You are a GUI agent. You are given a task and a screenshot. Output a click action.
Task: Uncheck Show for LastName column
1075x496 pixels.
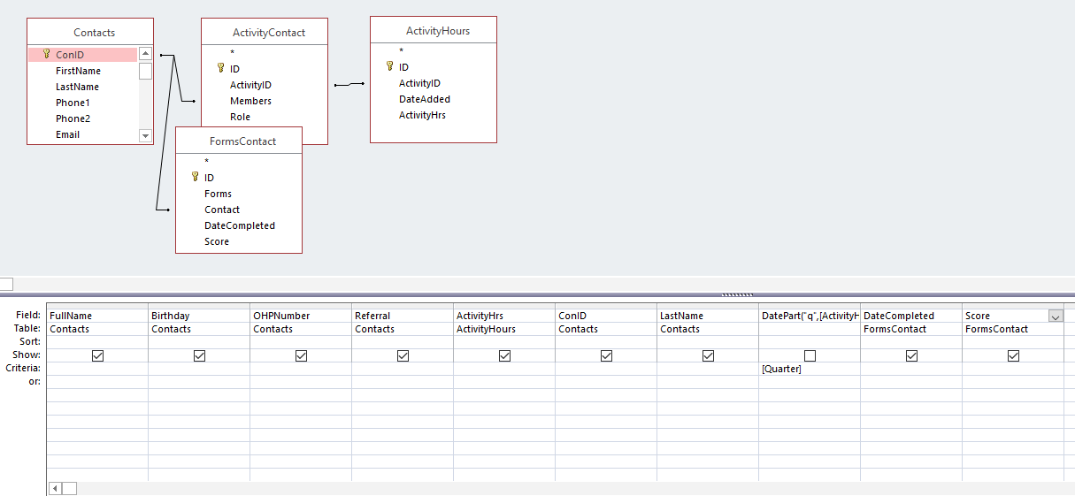tap(708, 355)
